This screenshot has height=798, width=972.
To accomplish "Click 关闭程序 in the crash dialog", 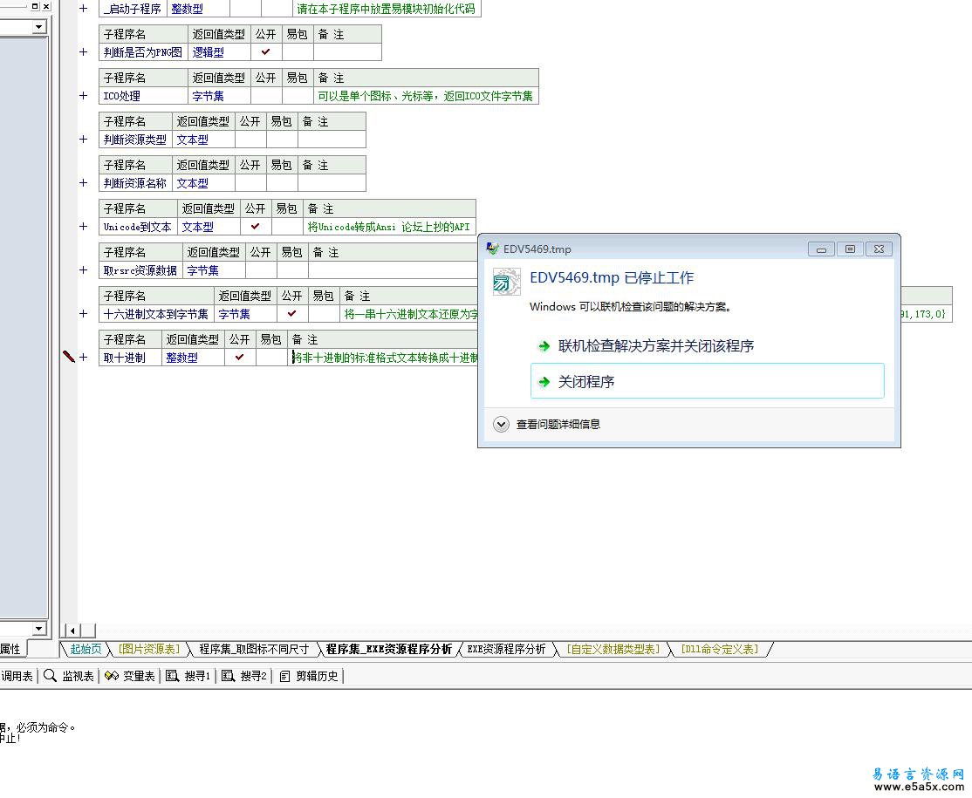I will coord(708,381).
